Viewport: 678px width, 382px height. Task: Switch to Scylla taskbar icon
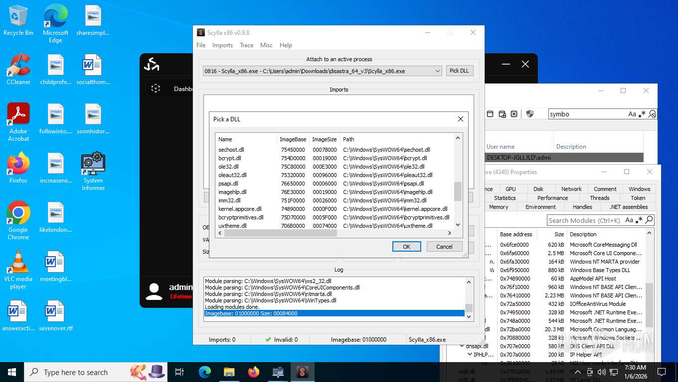point(302,372)
